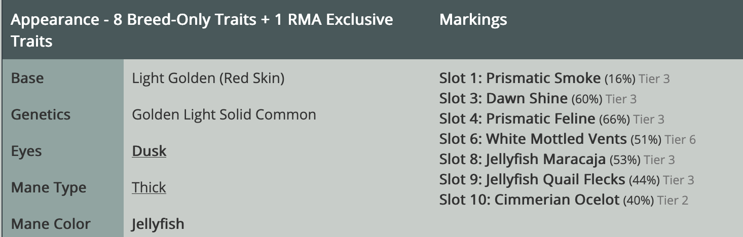Select the Slot 1 Prismatic Smoke marking

pos(520,78)
